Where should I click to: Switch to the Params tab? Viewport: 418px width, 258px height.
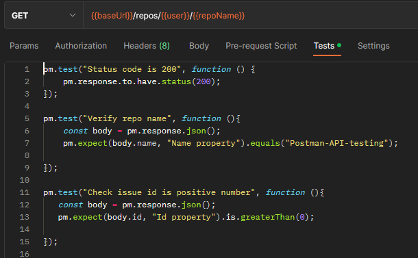coord(24,46)
